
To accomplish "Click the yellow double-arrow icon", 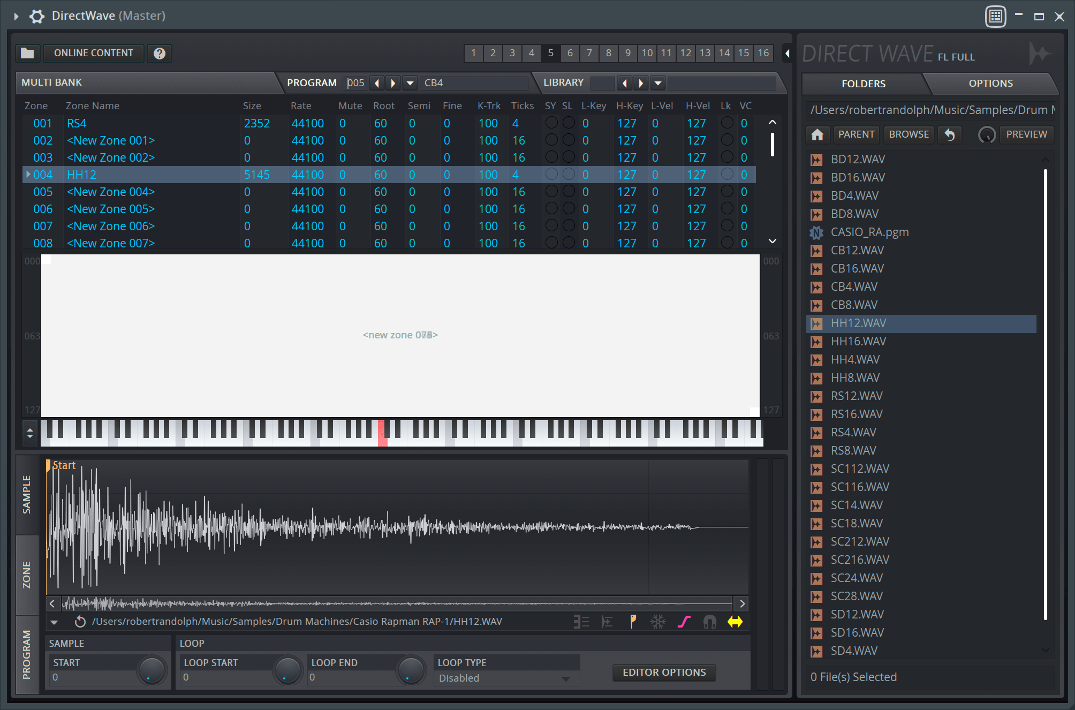I will coord(735,622).
